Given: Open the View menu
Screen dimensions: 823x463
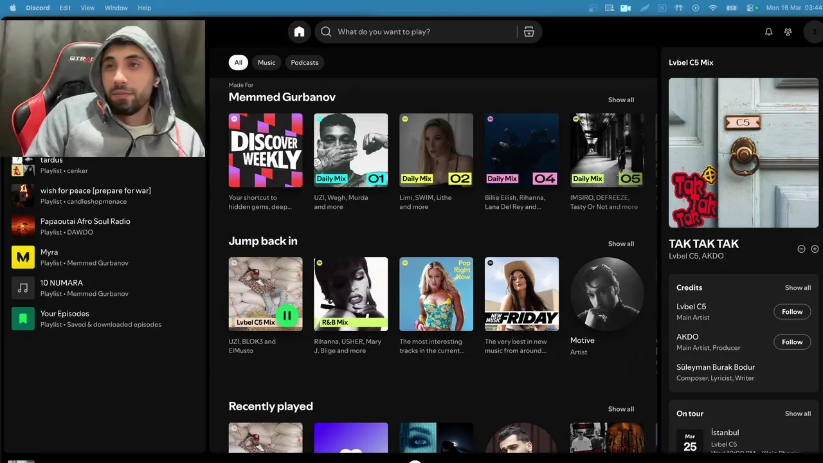Looking at the screenshot, I should (x=87, y=8).
